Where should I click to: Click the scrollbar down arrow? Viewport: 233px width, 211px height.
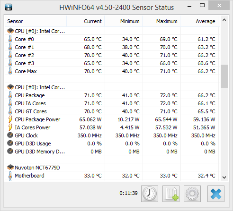pos(224,177)
